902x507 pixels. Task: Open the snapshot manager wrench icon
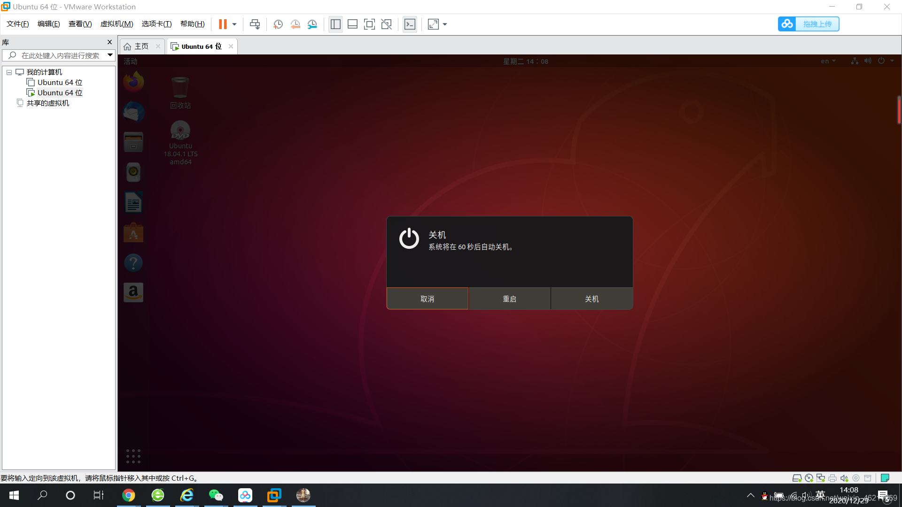[x=312, y=24]
